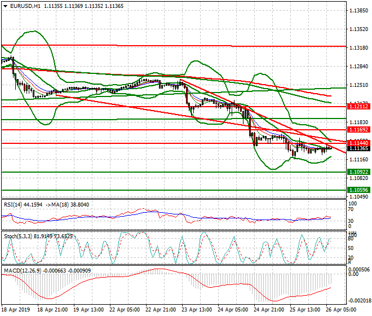Click the MACD(12,26,9) indicator label
Viewport: 372px width, 316px height.
[x=23, y=271]
